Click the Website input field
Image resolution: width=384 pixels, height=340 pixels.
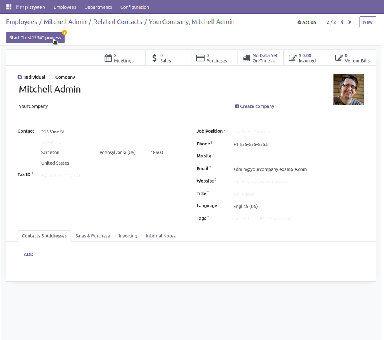coord(298,182)
